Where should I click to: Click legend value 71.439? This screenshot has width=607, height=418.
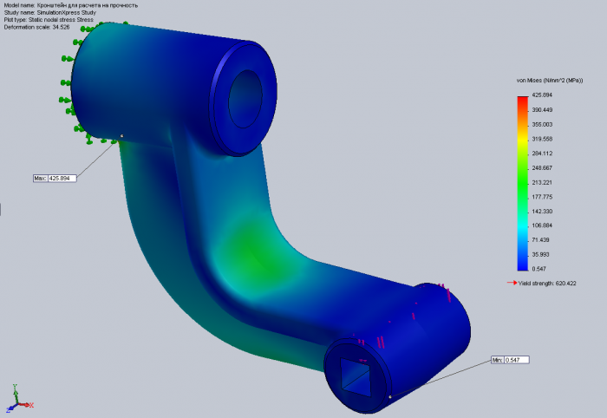pos(540,240)
